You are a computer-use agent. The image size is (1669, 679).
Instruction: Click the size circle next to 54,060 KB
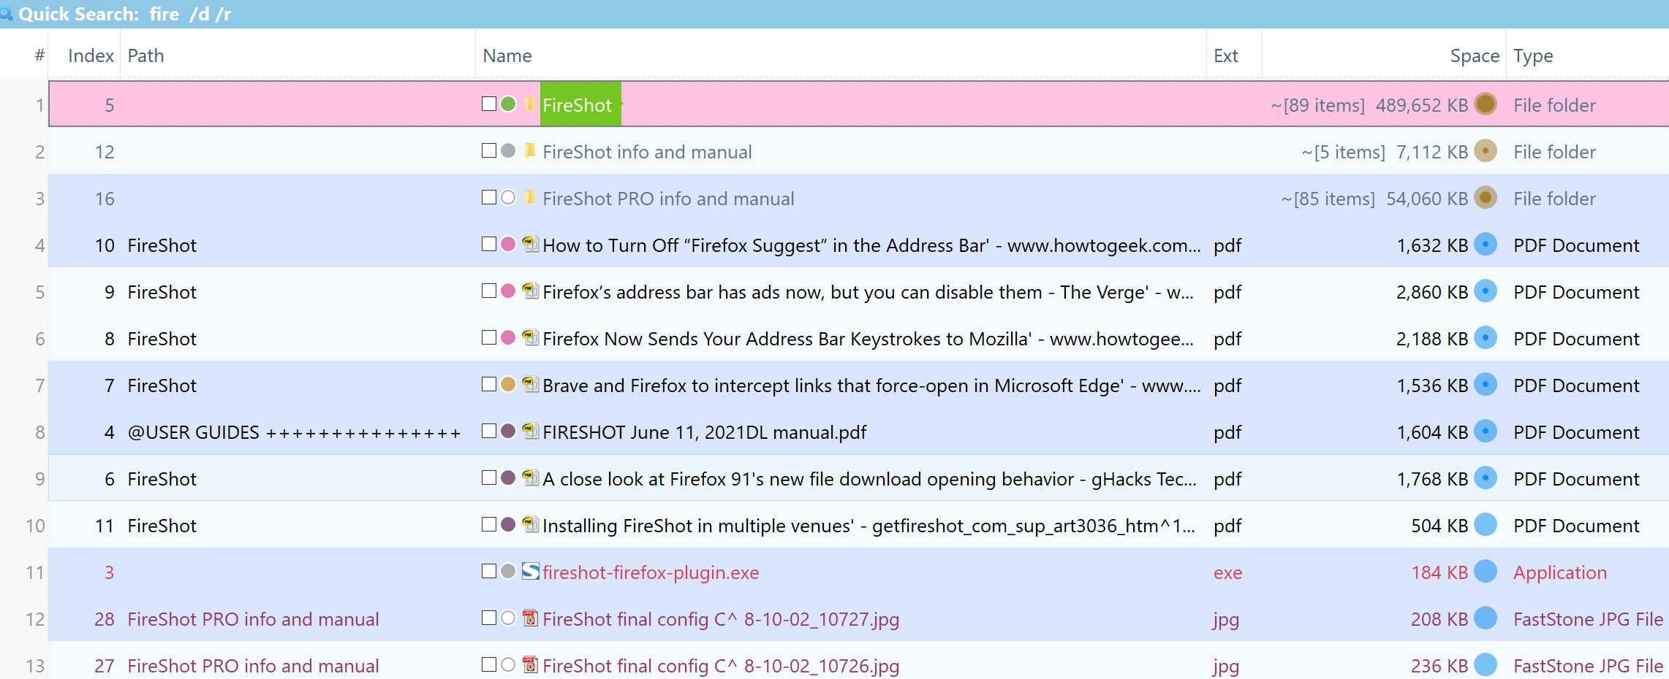click(x=1486, y=197)
